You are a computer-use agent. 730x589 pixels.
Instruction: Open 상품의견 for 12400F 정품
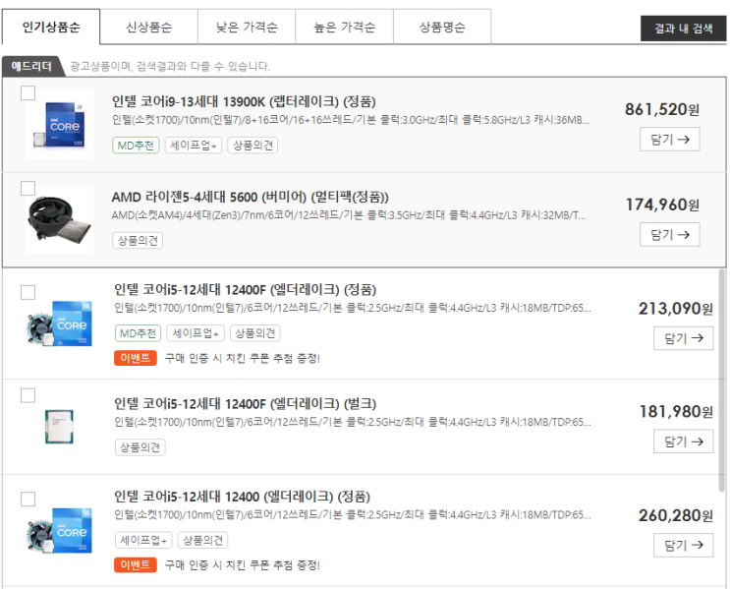pos(255,333)
